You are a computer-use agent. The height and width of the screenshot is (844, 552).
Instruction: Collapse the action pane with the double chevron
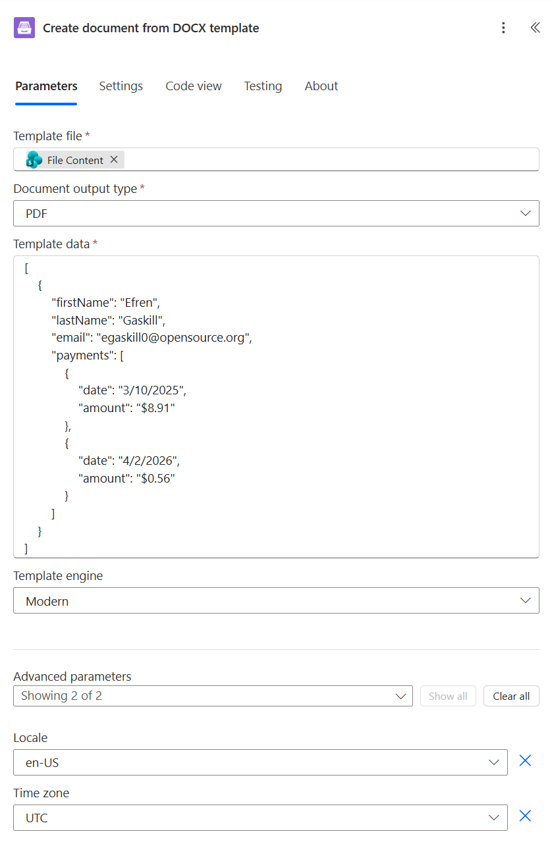pyautogui.click(x=536, y=28)
